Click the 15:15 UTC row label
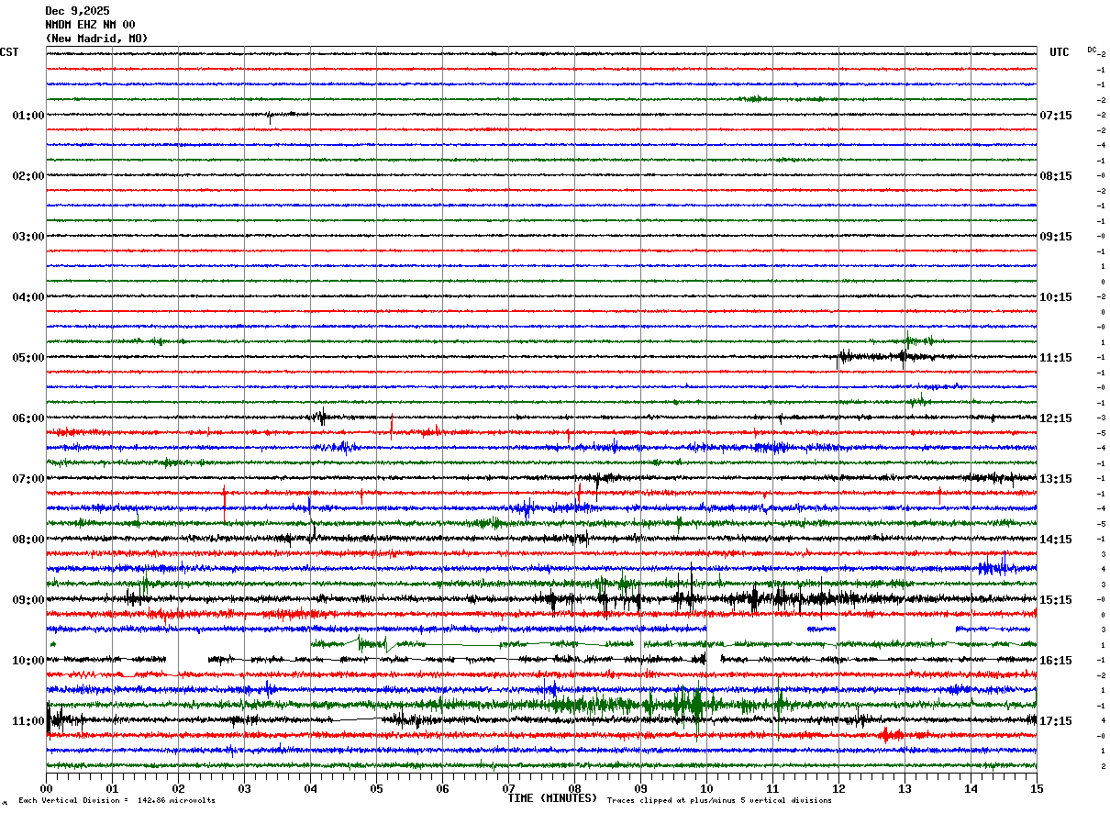1110x813 pixels. click(x=1056, y=600)
